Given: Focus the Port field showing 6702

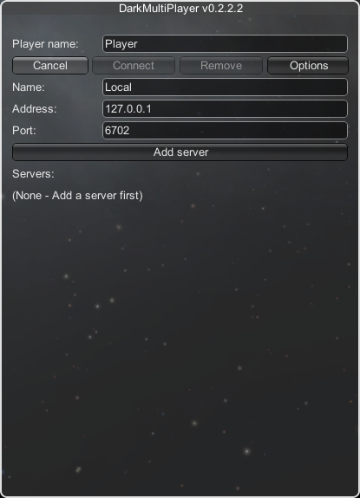Looking at the screenshot, I should pyautogui.click(x=225, y=131).
